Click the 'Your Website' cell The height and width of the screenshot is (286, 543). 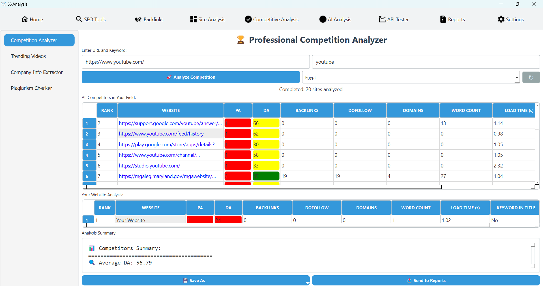click(151, 220)
